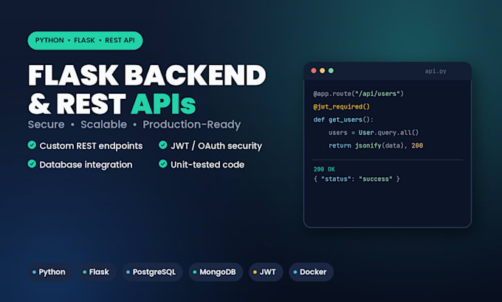
Task: Click the red close dot in code window
Action: (x=314, y=70)
